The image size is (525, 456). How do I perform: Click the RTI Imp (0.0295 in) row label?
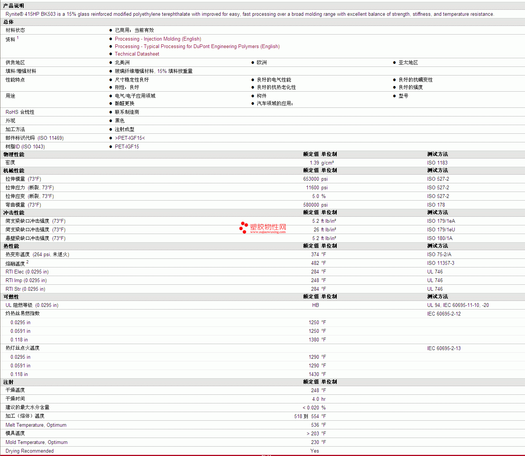26,281
